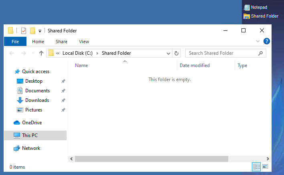Open the Recent locations dropdown arrow
Viewport: 284px width, 175px height.
(32, 54)
